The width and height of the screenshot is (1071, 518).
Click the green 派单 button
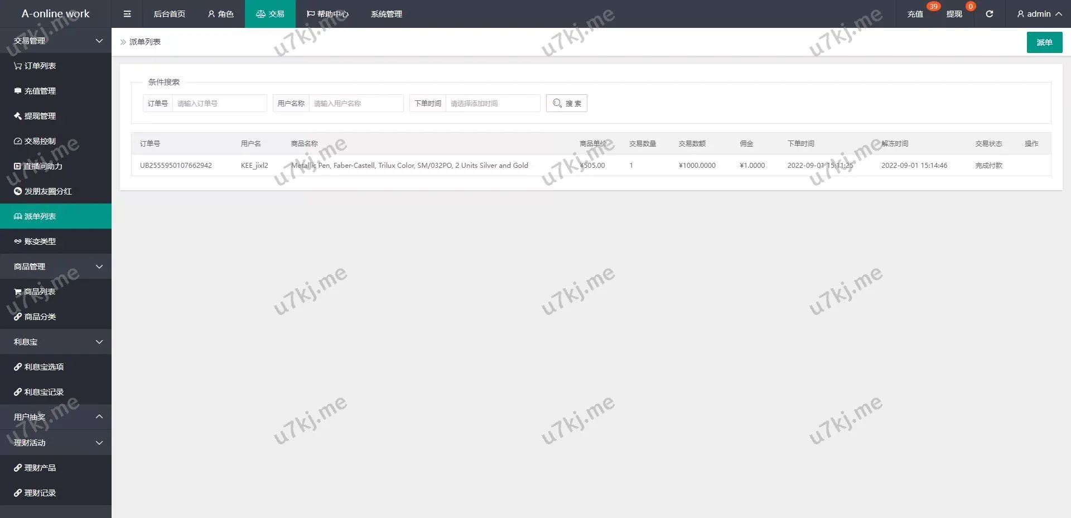click(x=1044, y=42)
